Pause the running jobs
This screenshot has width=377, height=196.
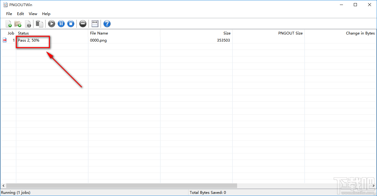pos(61,24)
